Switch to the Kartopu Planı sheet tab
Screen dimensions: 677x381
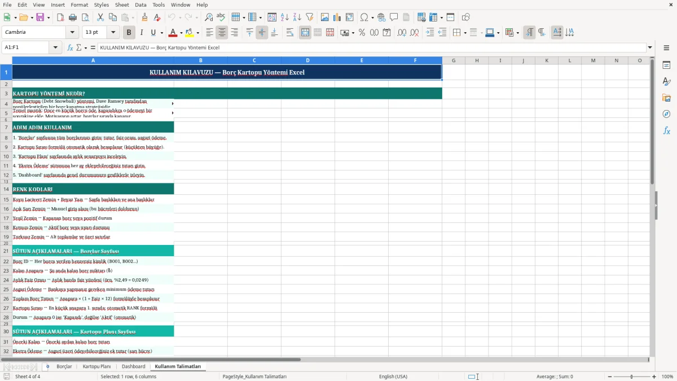click(x=96, y=366)
